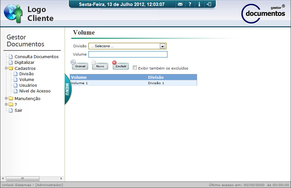Click the info icon in top bar

tap(199, 4)
